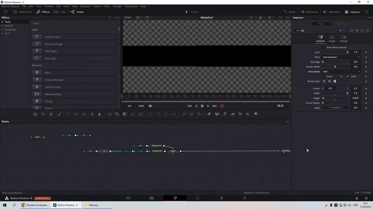The width and height of the screenshot is (373, 209).
Task: Open the Paint Mode Add dropdown
Action: (342, 71)
